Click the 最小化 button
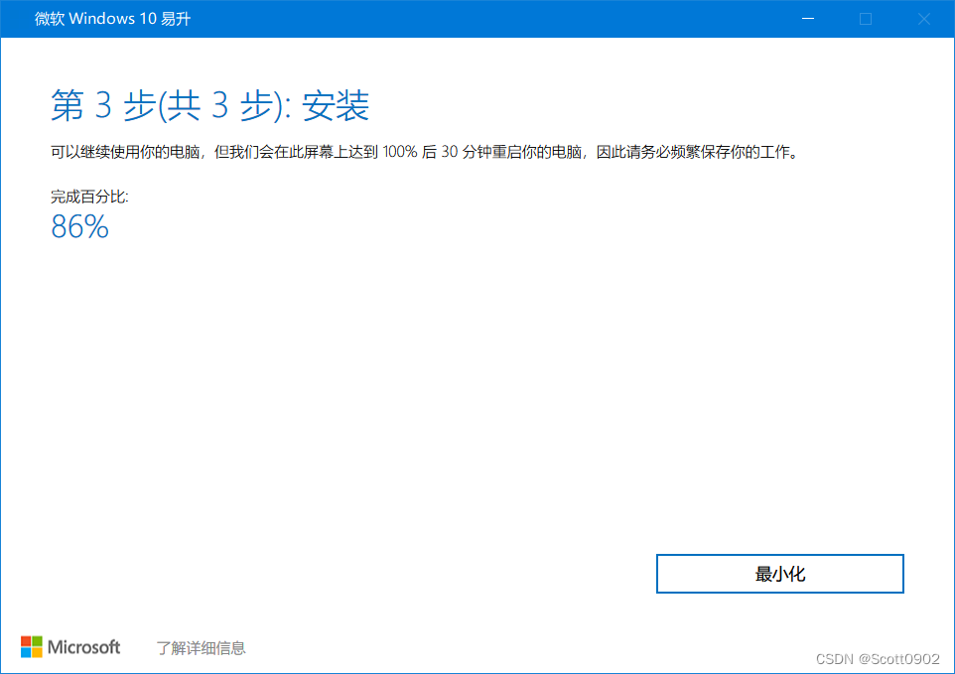The width and height of the screenshot is (955, 674). pos(779,574)
